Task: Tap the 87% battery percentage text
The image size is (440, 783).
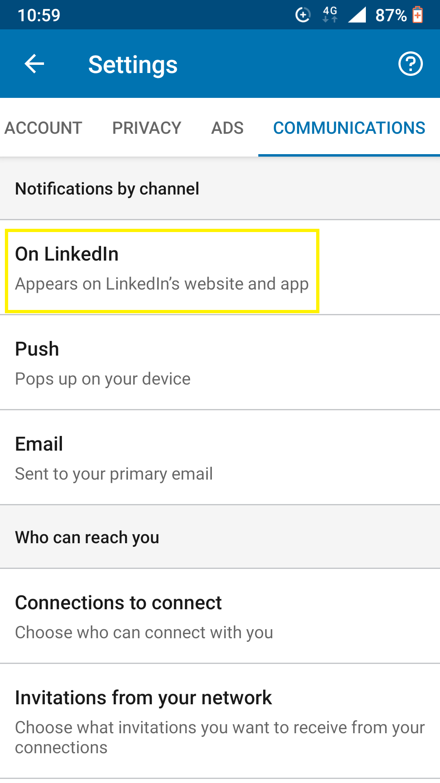Action: [x=391, y=15]
